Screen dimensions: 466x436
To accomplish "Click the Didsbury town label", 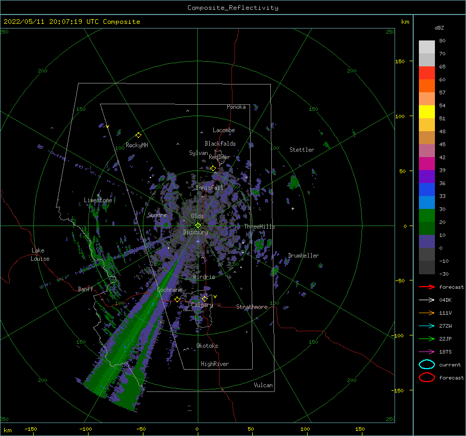I will click(x=196, y=232).
